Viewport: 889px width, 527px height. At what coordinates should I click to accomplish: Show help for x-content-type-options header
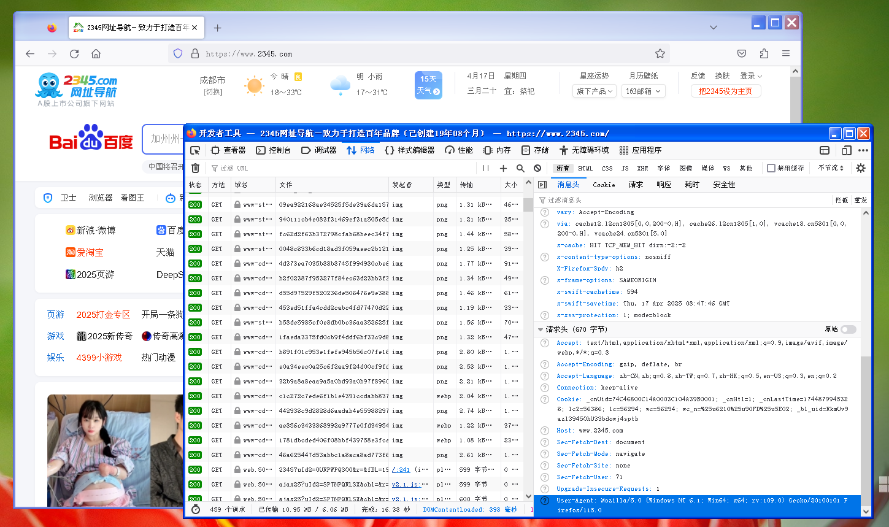(544, 257)
